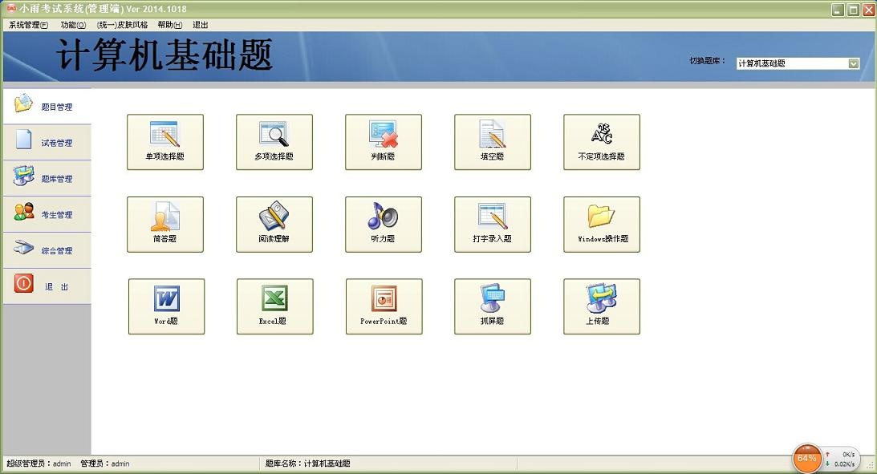877x474 pixels.
Task: Click the 退出 sidebar button
Action: [x=47, y=286]
